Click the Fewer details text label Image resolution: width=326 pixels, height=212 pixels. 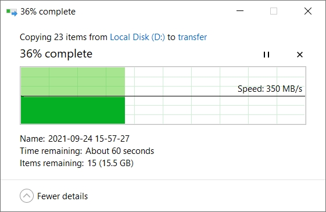(62, 196)
